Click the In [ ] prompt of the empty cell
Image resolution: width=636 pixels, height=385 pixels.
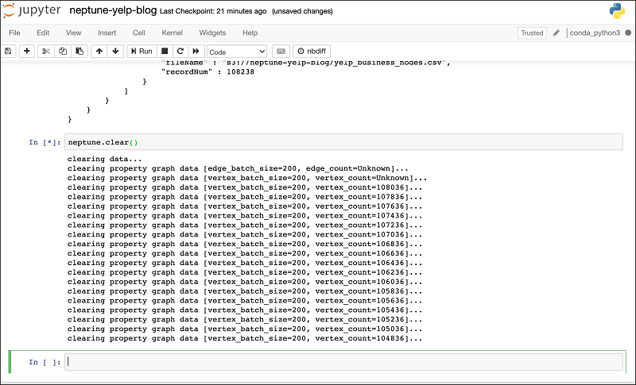pos(45,362)
